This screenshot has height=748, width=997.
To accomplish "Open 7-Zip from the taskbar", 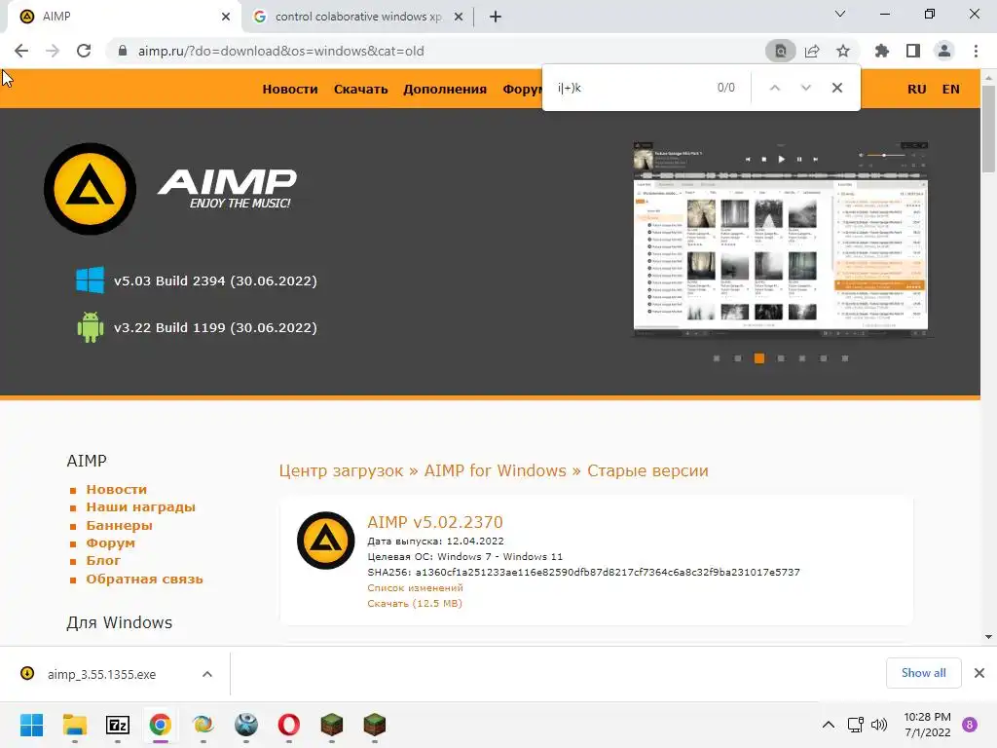I will 118,725.
